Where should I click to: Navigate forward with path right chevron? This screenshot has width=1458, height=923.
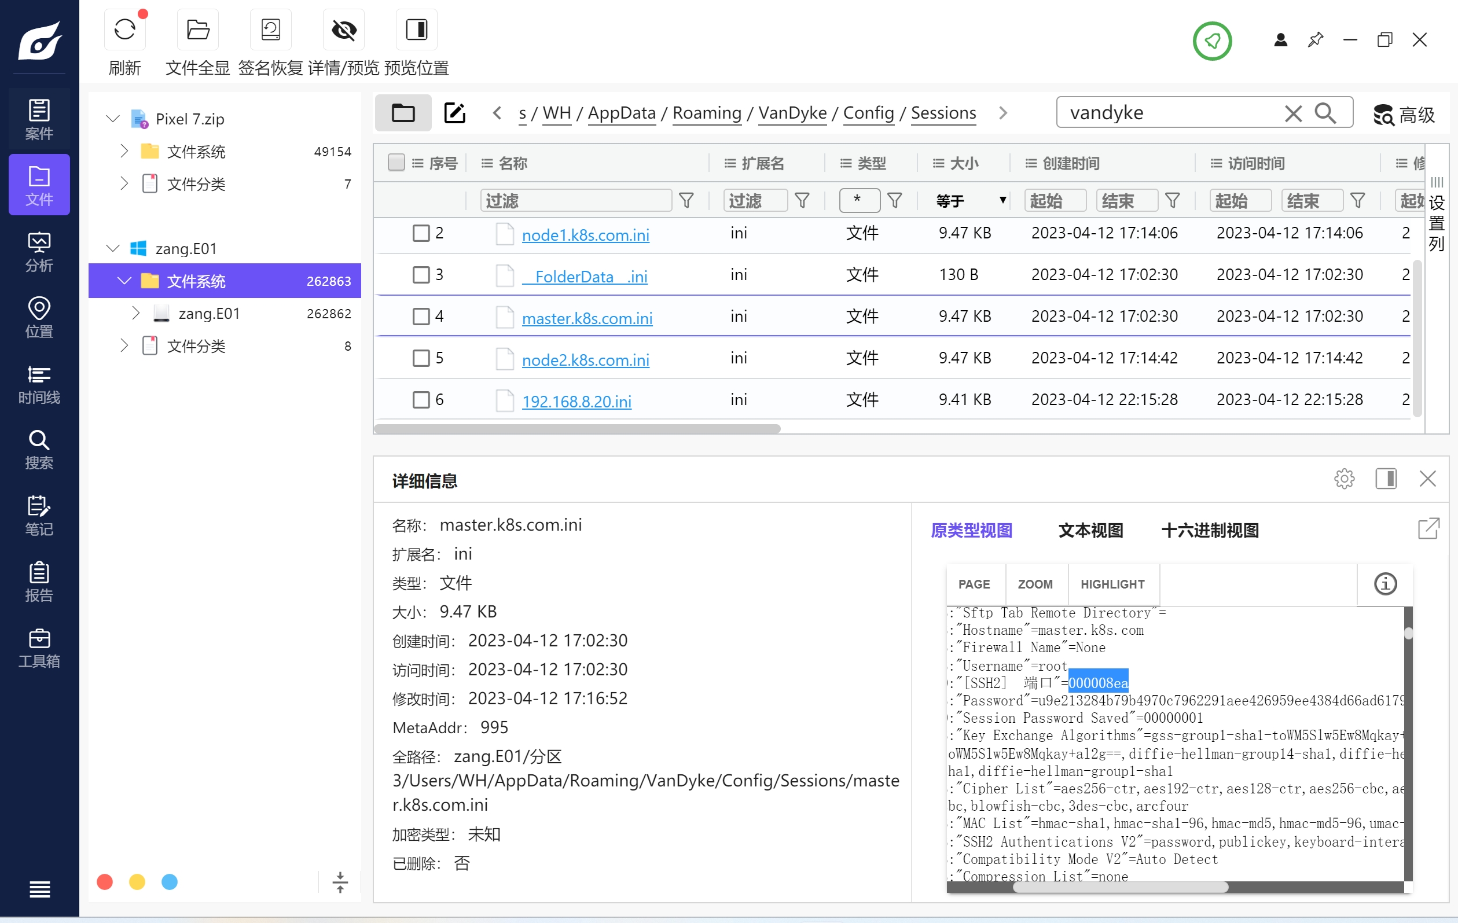click(x=1002, y=113)
